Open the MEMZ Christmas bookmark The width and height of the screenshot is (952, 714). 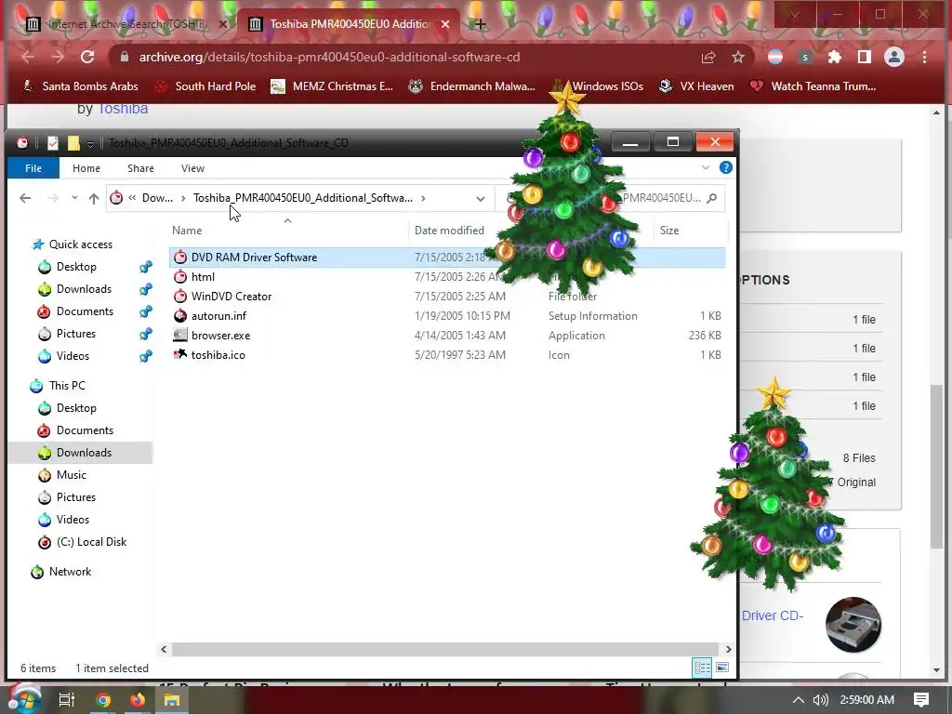click(332, 86)
